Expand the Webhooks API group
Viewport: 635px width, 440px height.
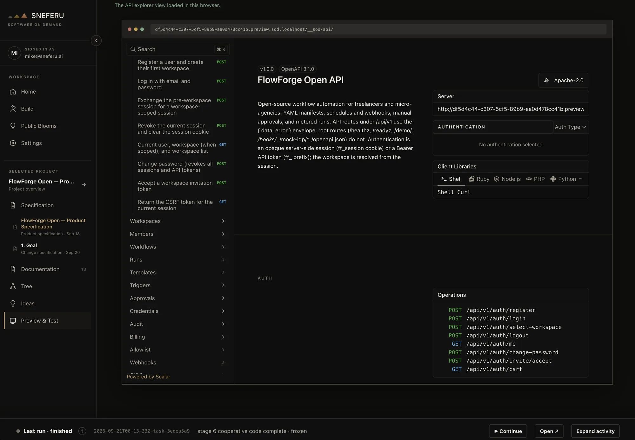tap(178, 363)
